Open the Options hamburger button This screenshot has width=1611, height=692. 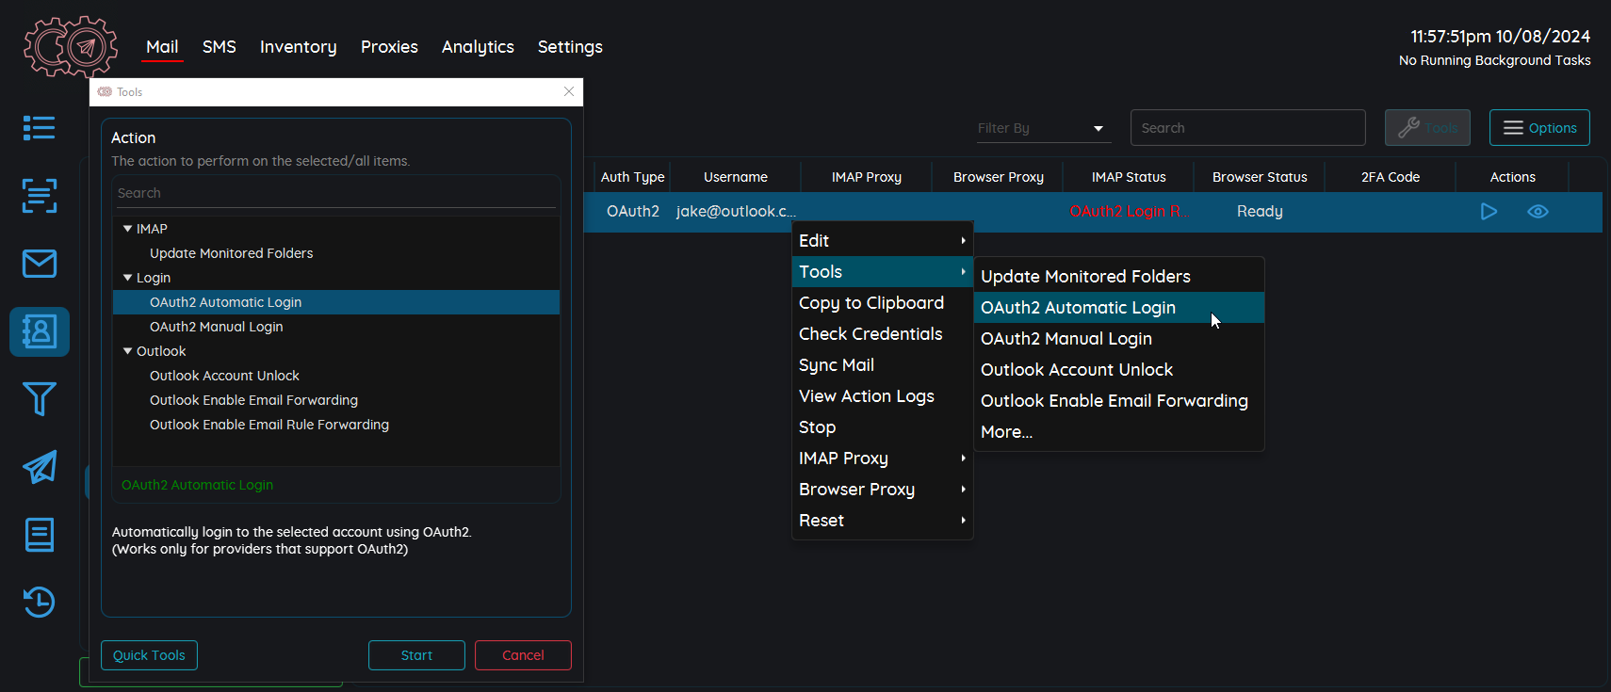(x=1539, y=128)
